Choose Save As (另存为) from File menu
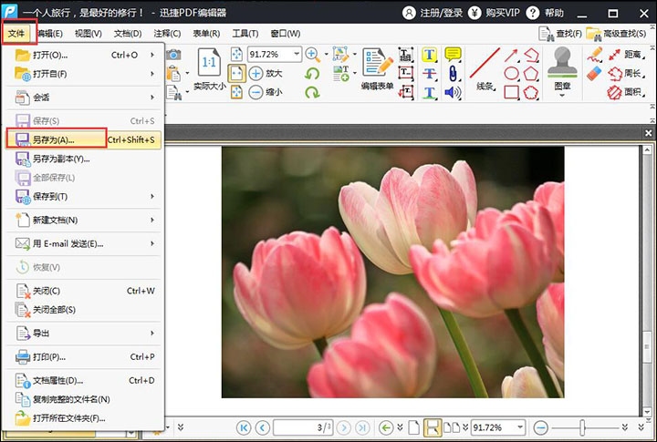Viewport: 657px width, 442px height. tap(57, 139)
